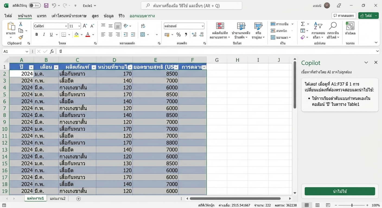The height and width of the screenshot is (208, 382).
Task: Click the search box at top
Action: (x=192, y=5)
